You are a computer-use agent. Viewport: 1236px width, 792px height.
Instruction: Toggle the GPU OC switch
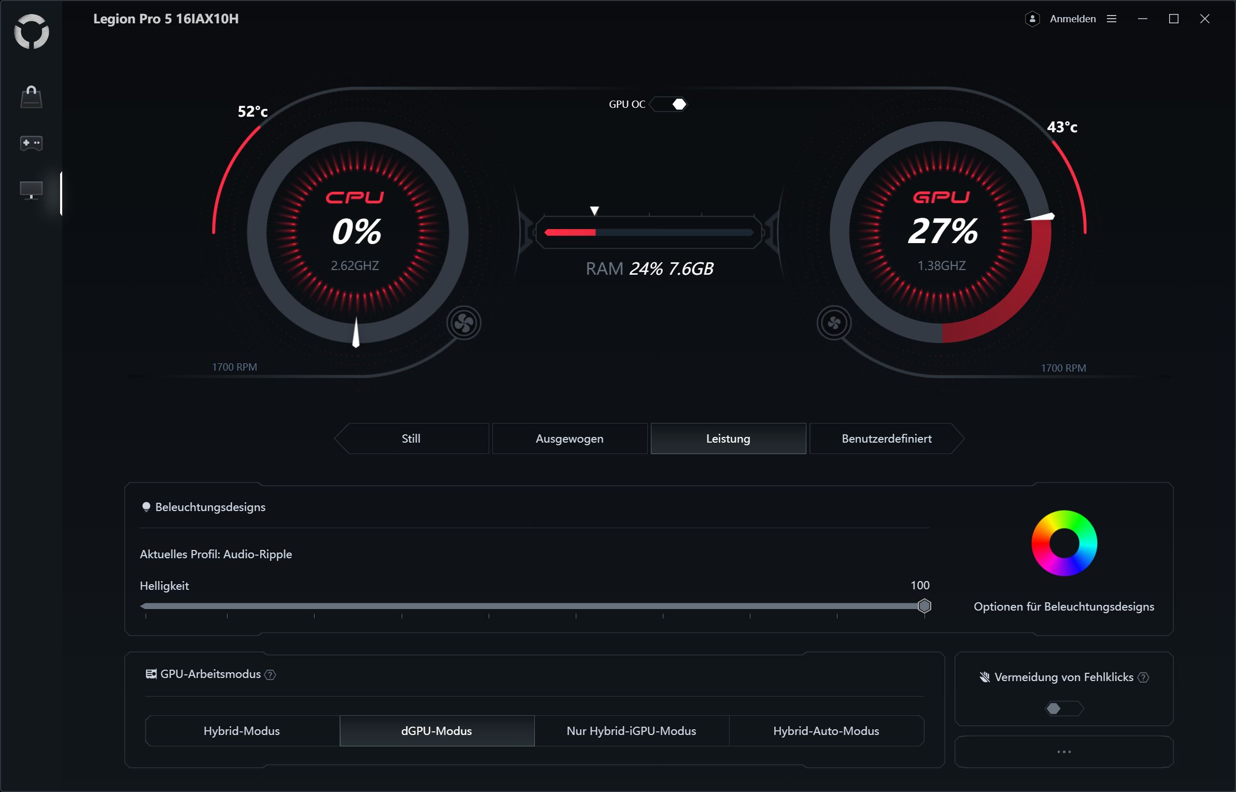point(669,105)
